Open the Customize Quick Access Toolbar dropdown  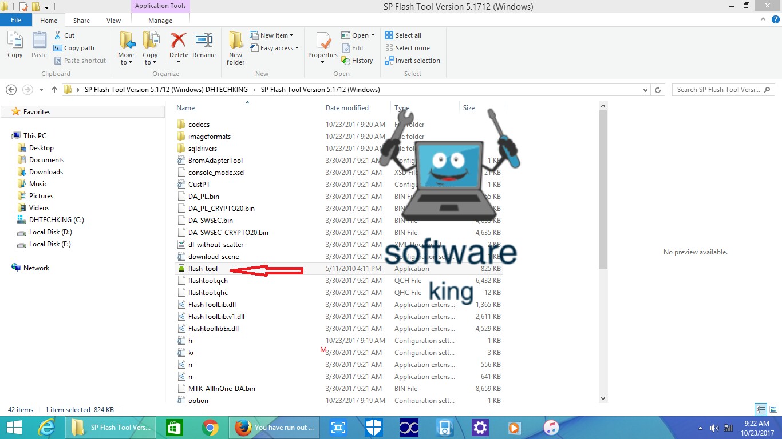point(46,7)
